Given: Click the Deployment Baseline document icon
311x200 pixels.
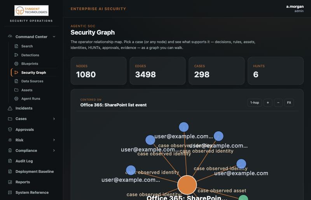Looking at the screenshot, I should tap(10, 172).
